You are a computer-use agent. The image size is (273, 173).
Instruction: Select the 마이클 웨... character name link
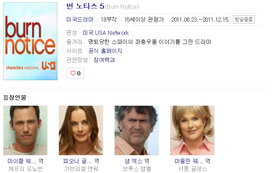click(x=22, y=161)
